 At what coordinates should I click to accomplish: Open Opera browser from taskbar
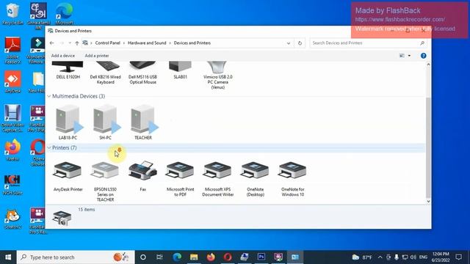227,257
